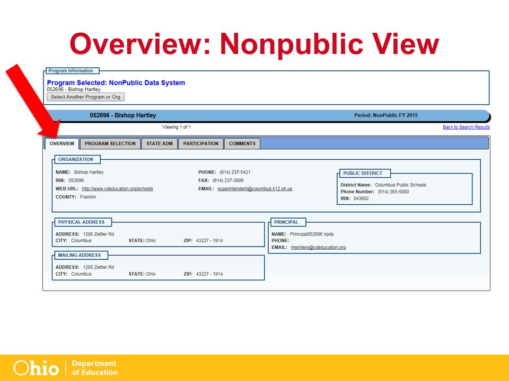
Task: Select the county value 'Franklin'
Action: click(87, 197)
